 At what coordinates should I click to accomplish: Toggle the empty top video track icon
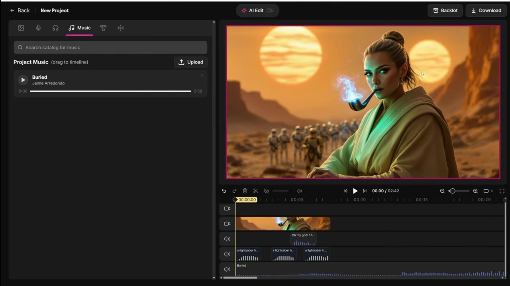227,209
